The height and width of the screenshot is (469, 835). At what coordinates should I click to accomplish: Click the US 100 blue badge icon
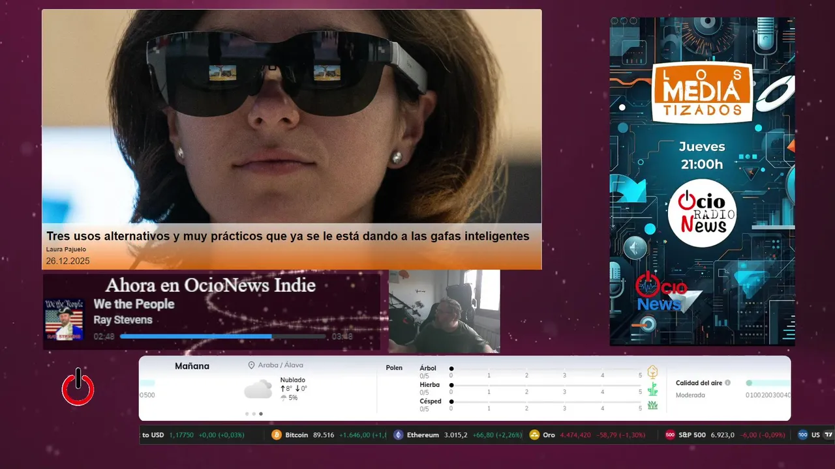[802, 434]
